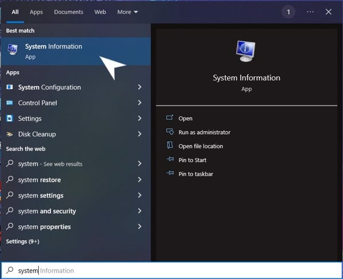
Task: Switch to the Web tab
Action: [100, 12]
